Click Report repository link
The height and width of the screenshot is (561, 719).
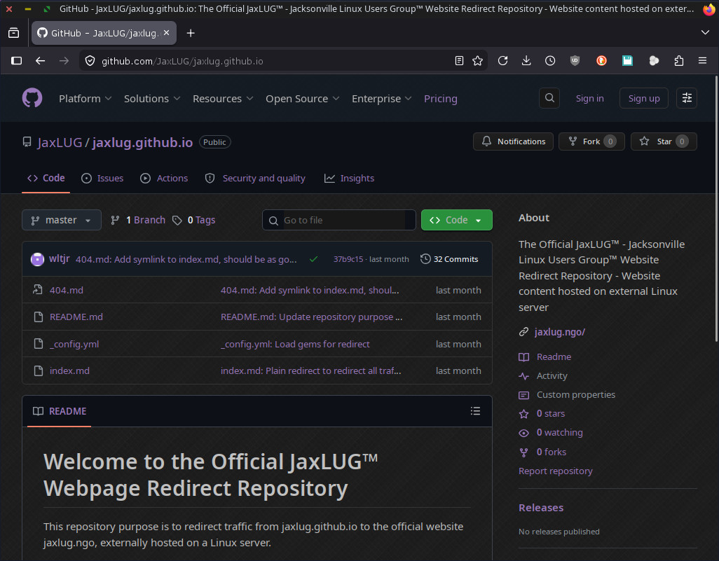pyautogui.click(x=555, y=471)
